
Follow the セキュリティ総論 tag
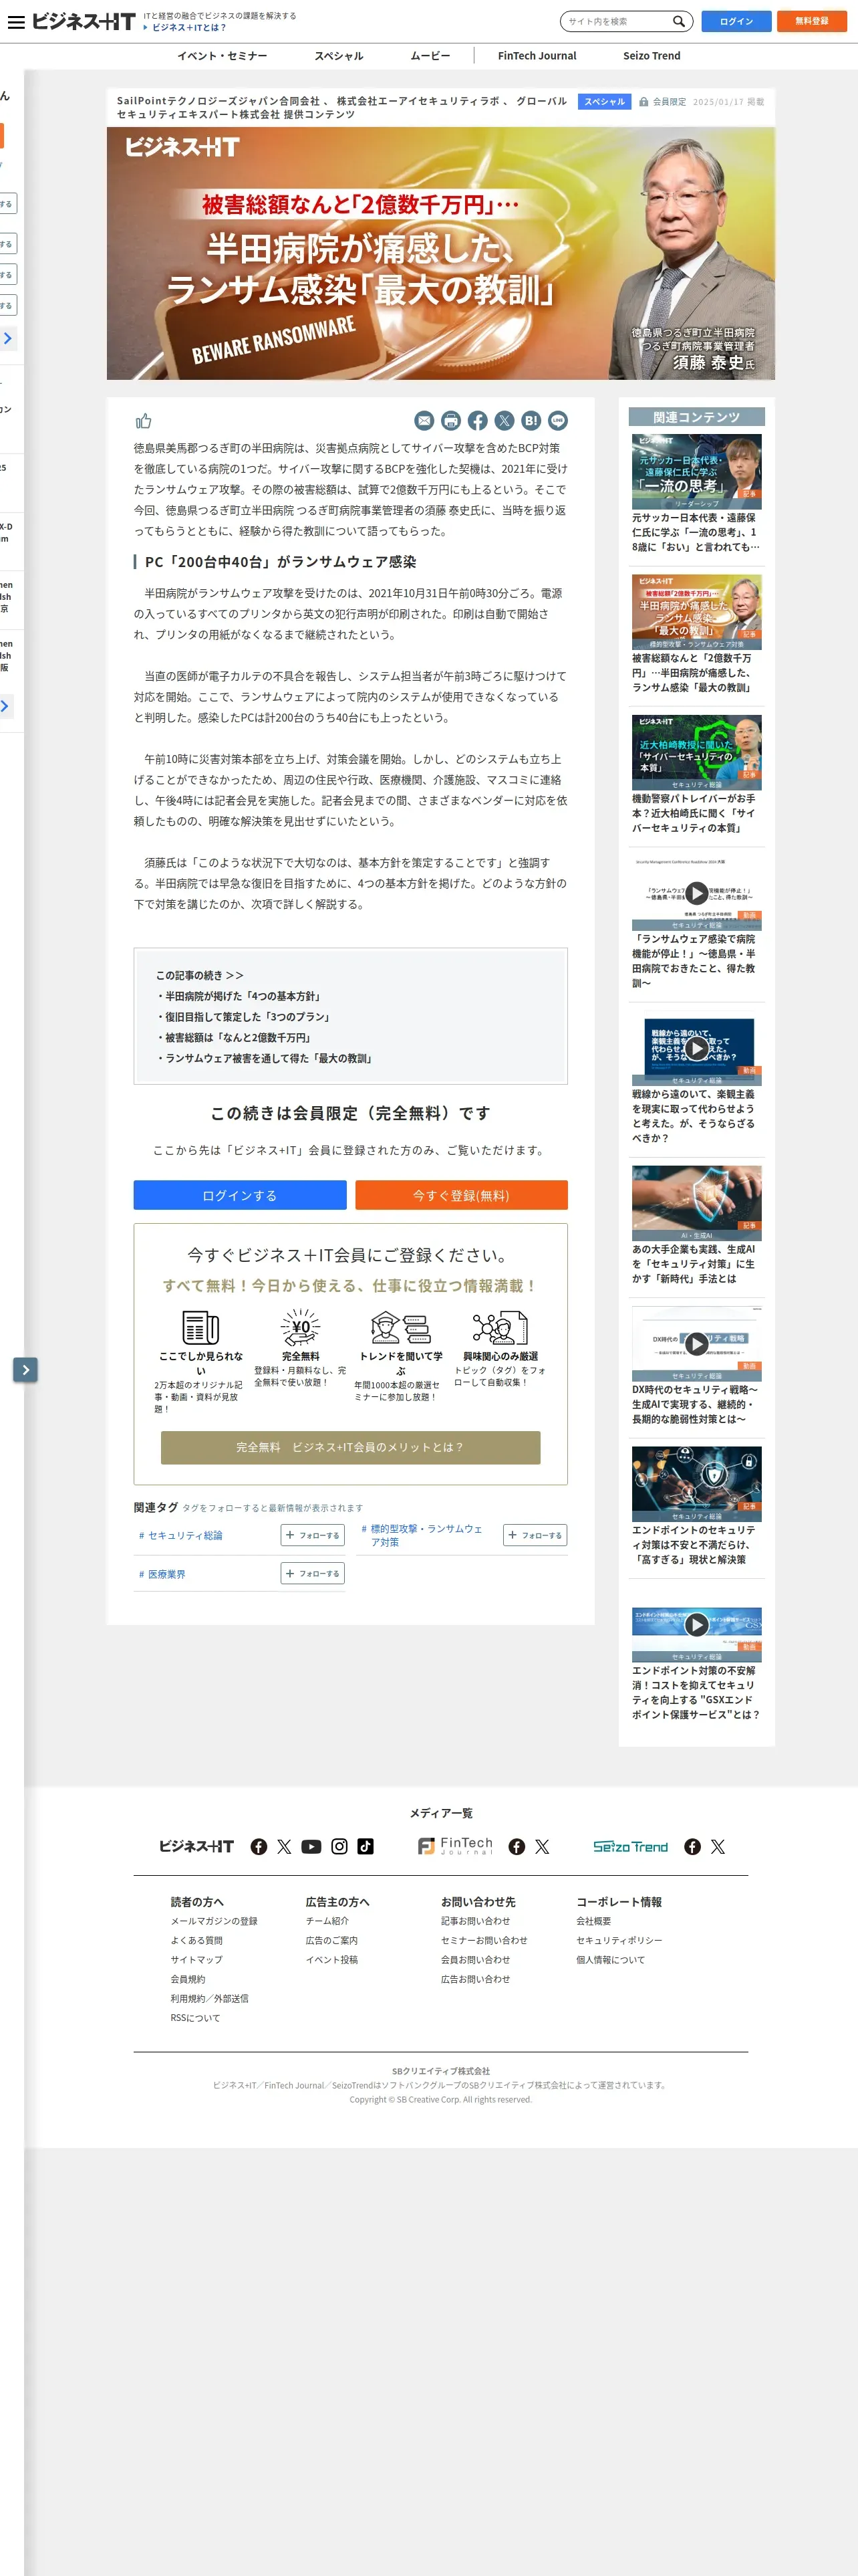click(x=313, y=1535)
